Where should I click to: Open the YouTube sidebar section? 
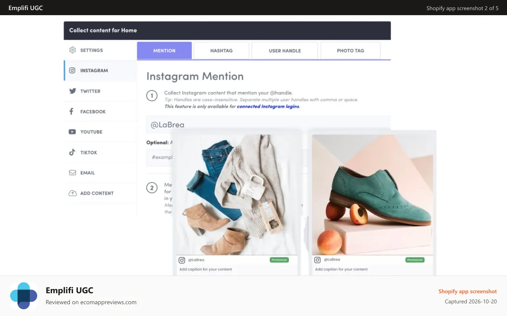[101, 132]
